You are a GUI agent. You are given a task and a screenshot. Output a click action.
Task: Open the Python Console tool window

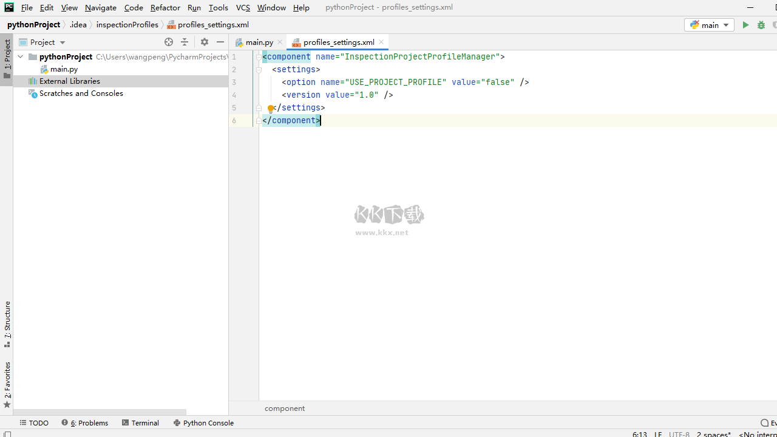tap(203, 423)
